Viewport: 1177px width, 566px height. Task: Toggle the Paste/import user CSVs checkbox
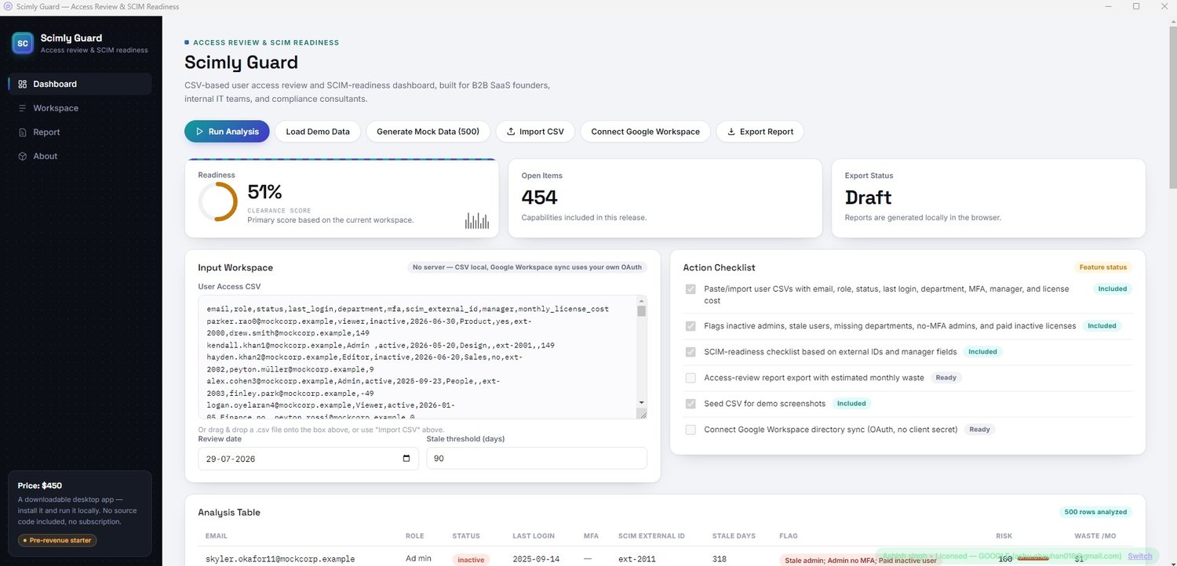(x=691, y=289)
